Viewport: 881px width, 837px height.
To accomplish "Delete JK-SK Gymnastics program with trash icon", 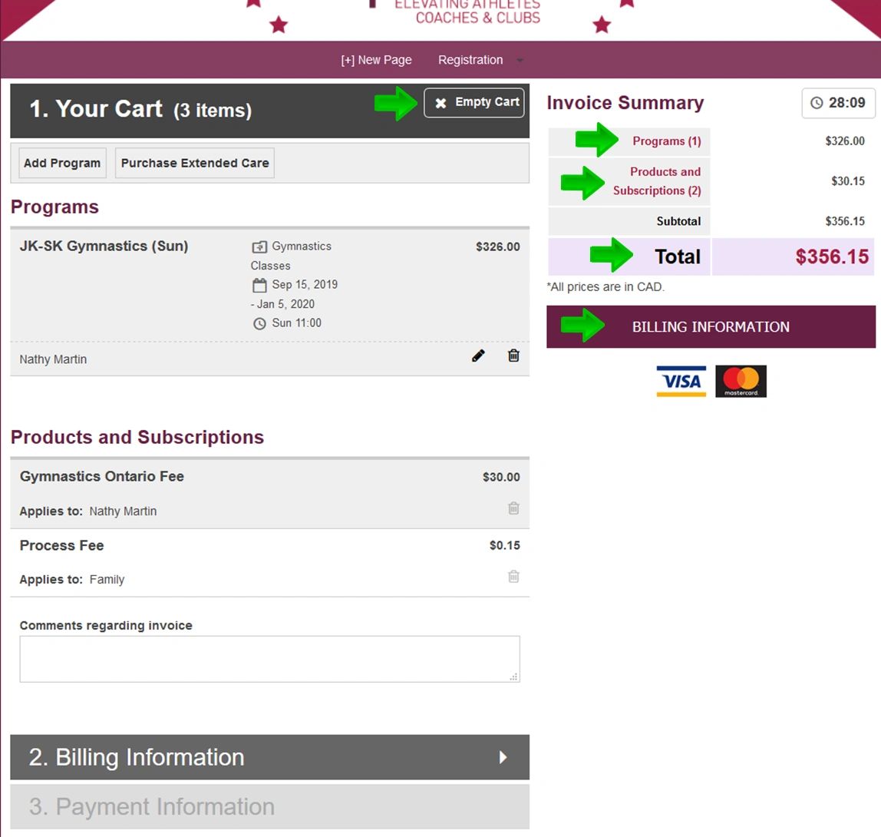I will tap(513, 356).
